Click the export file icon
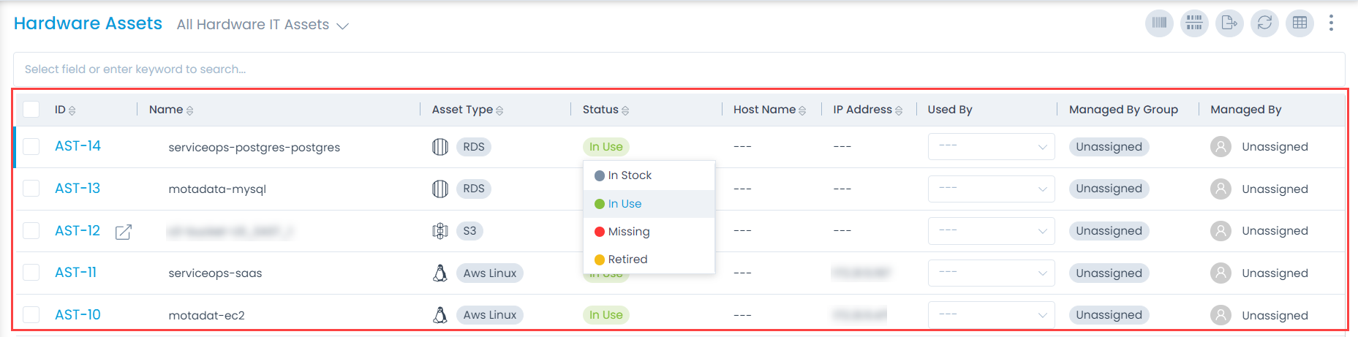The image size is (1358, 337). (1229, 23)
